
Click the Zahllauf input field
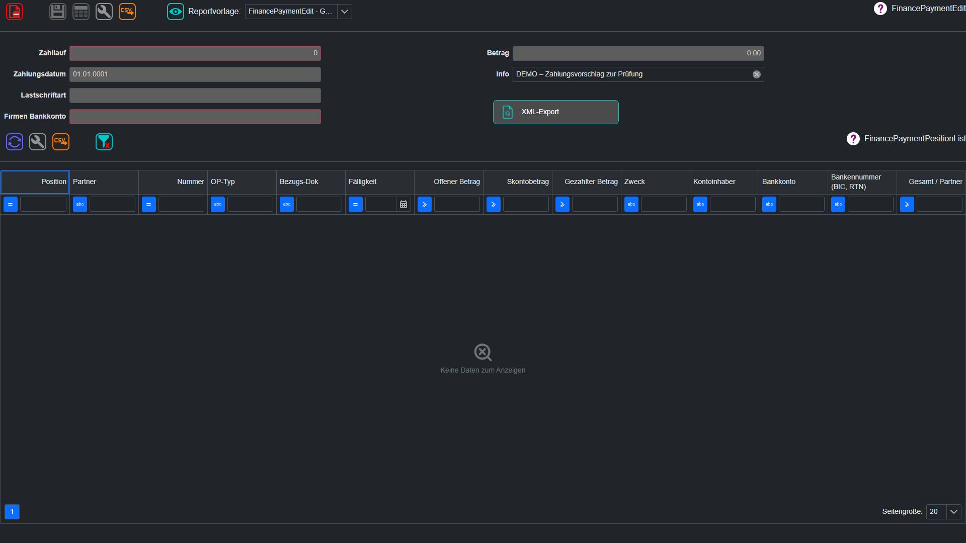click(x=195, y=53)
